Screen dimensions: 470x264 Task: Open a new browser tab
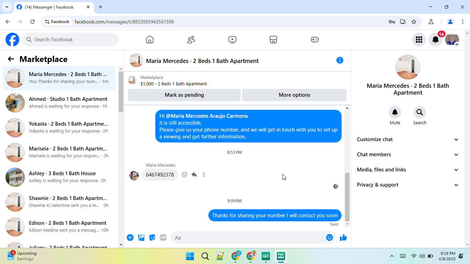101,7
